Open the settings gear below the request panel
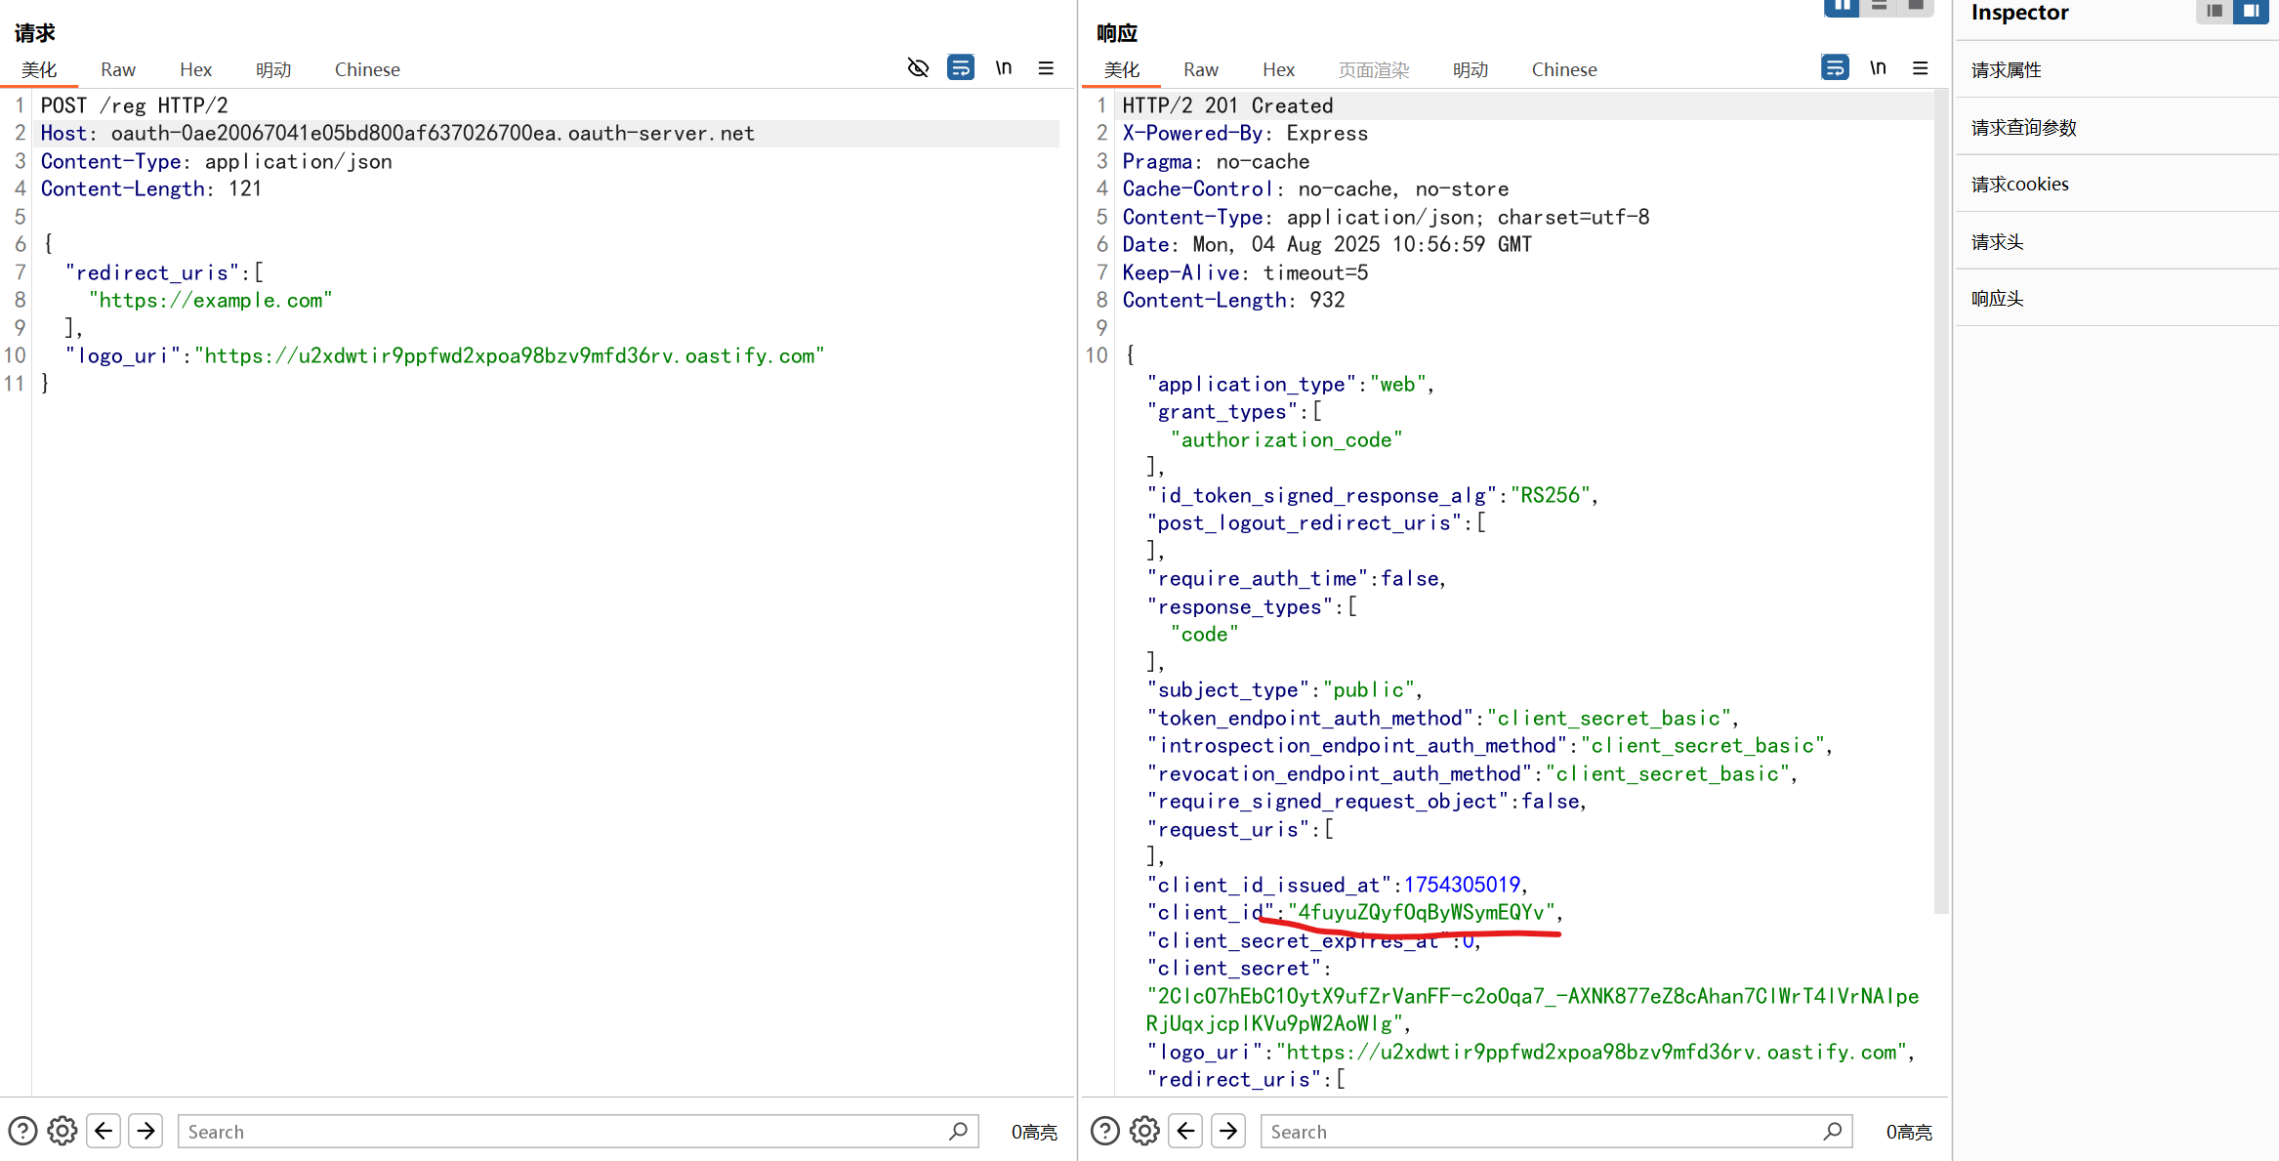 62,1130
